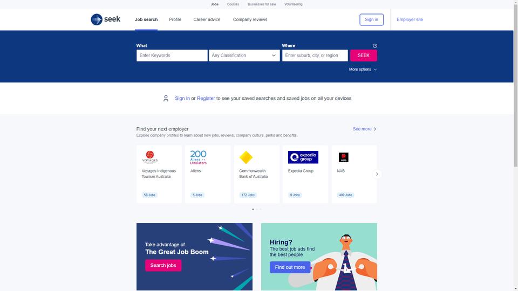Open the NAB company logo
Screen dimensions: 518x291
pos(344,157)
